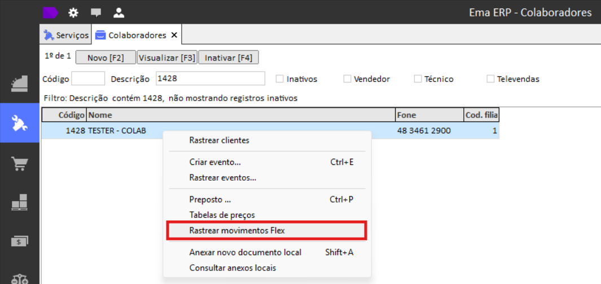Click the purple tag logo icon
601x284 pixels.
(x=50, y=12)
